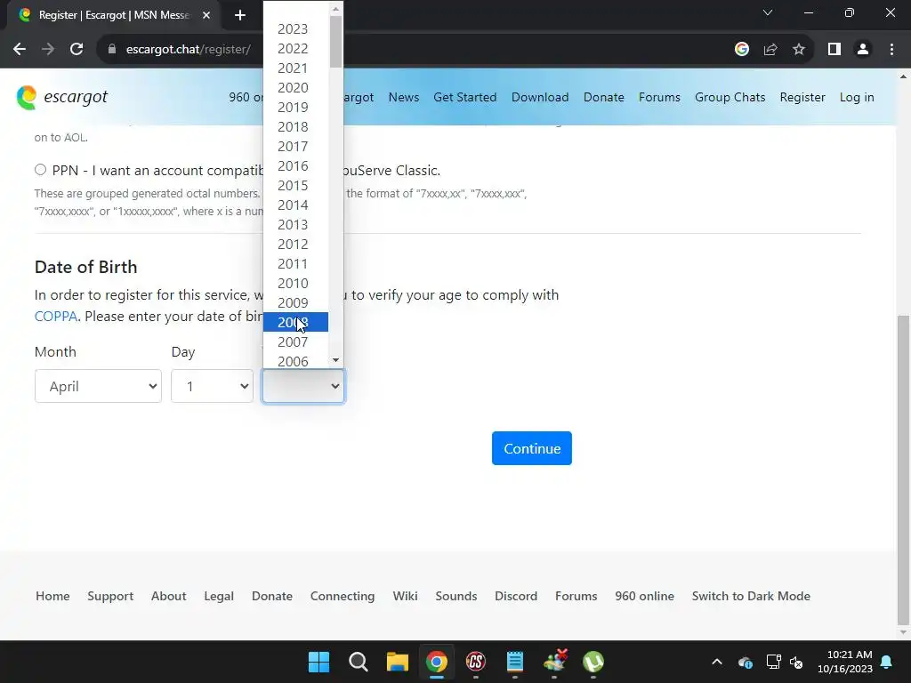Image resolution: width=911 pixels, height=683 pixels.
Task: Select the PPN account radio button
Action: tap(40, 170)
